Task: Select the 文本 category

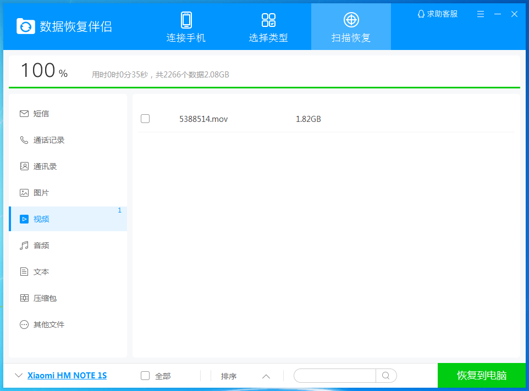Action: (x=68, y=272)
